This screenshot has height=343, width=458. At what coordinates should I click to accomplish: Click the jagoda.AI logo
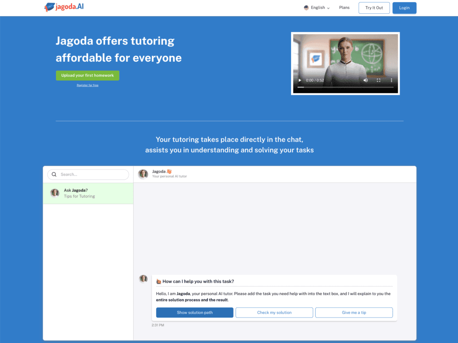(x=64, y=7)
